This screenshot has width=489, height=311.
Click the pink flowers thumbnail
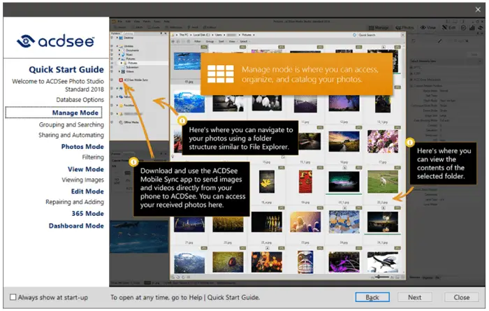pyautogui.click(x=383, y=142)
